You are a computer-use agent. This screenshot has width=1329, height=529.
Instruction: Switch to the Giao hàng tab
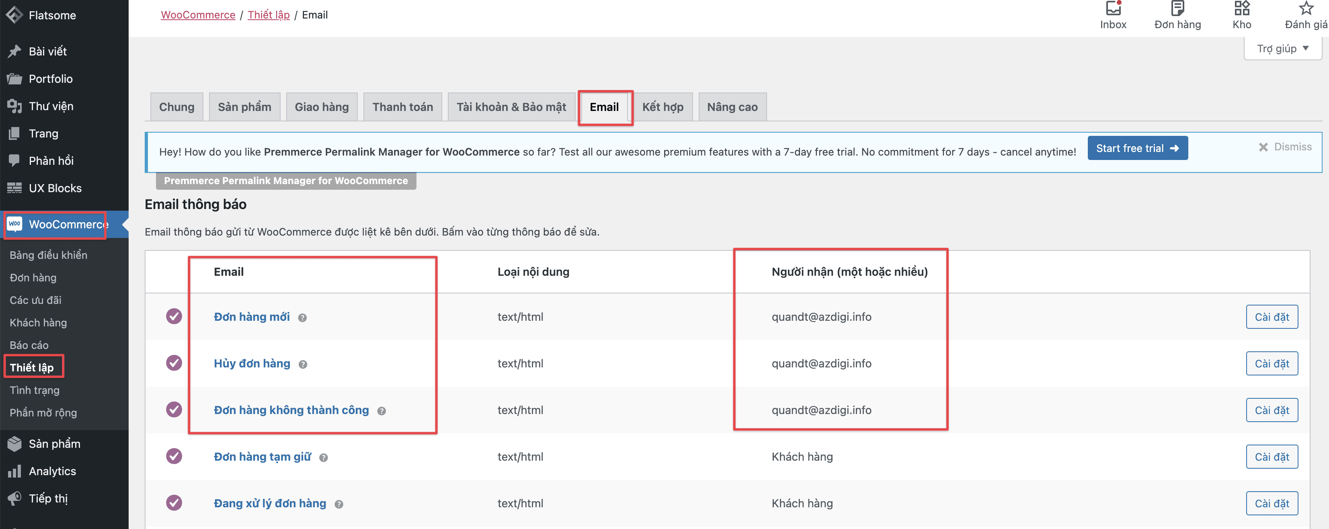[x=322, y=107]
